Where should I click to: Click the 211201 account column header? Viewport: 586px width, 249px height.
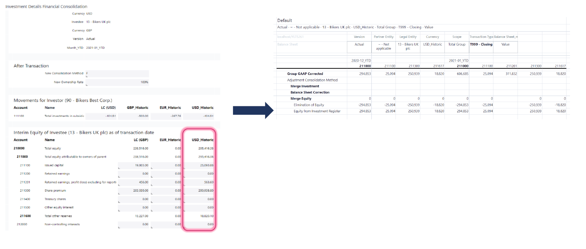[x=511, y=66]
